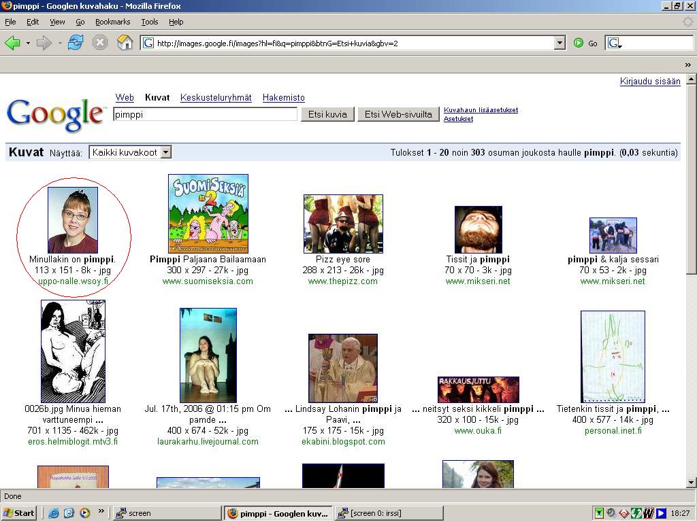
Task: Click the Etsi Web-sivuilta button
Action: [x=398, y=114]
